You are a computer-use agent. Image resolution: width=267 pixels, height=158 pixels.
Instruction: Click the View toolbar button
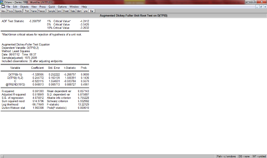point(3,11)
